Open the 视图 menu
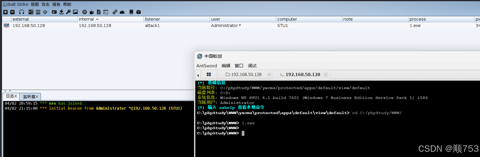The height and width of the screenshot is (157, 480). (35, 4)
